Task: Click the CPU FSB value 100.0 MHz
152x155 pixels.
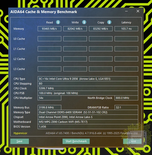Action: pyautogui.click(x=88, y=93)
